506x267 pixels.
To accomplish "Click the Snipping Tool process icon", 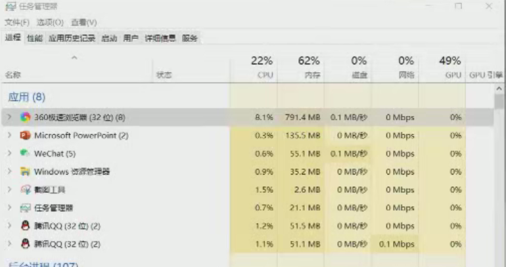I will [25, 190].
